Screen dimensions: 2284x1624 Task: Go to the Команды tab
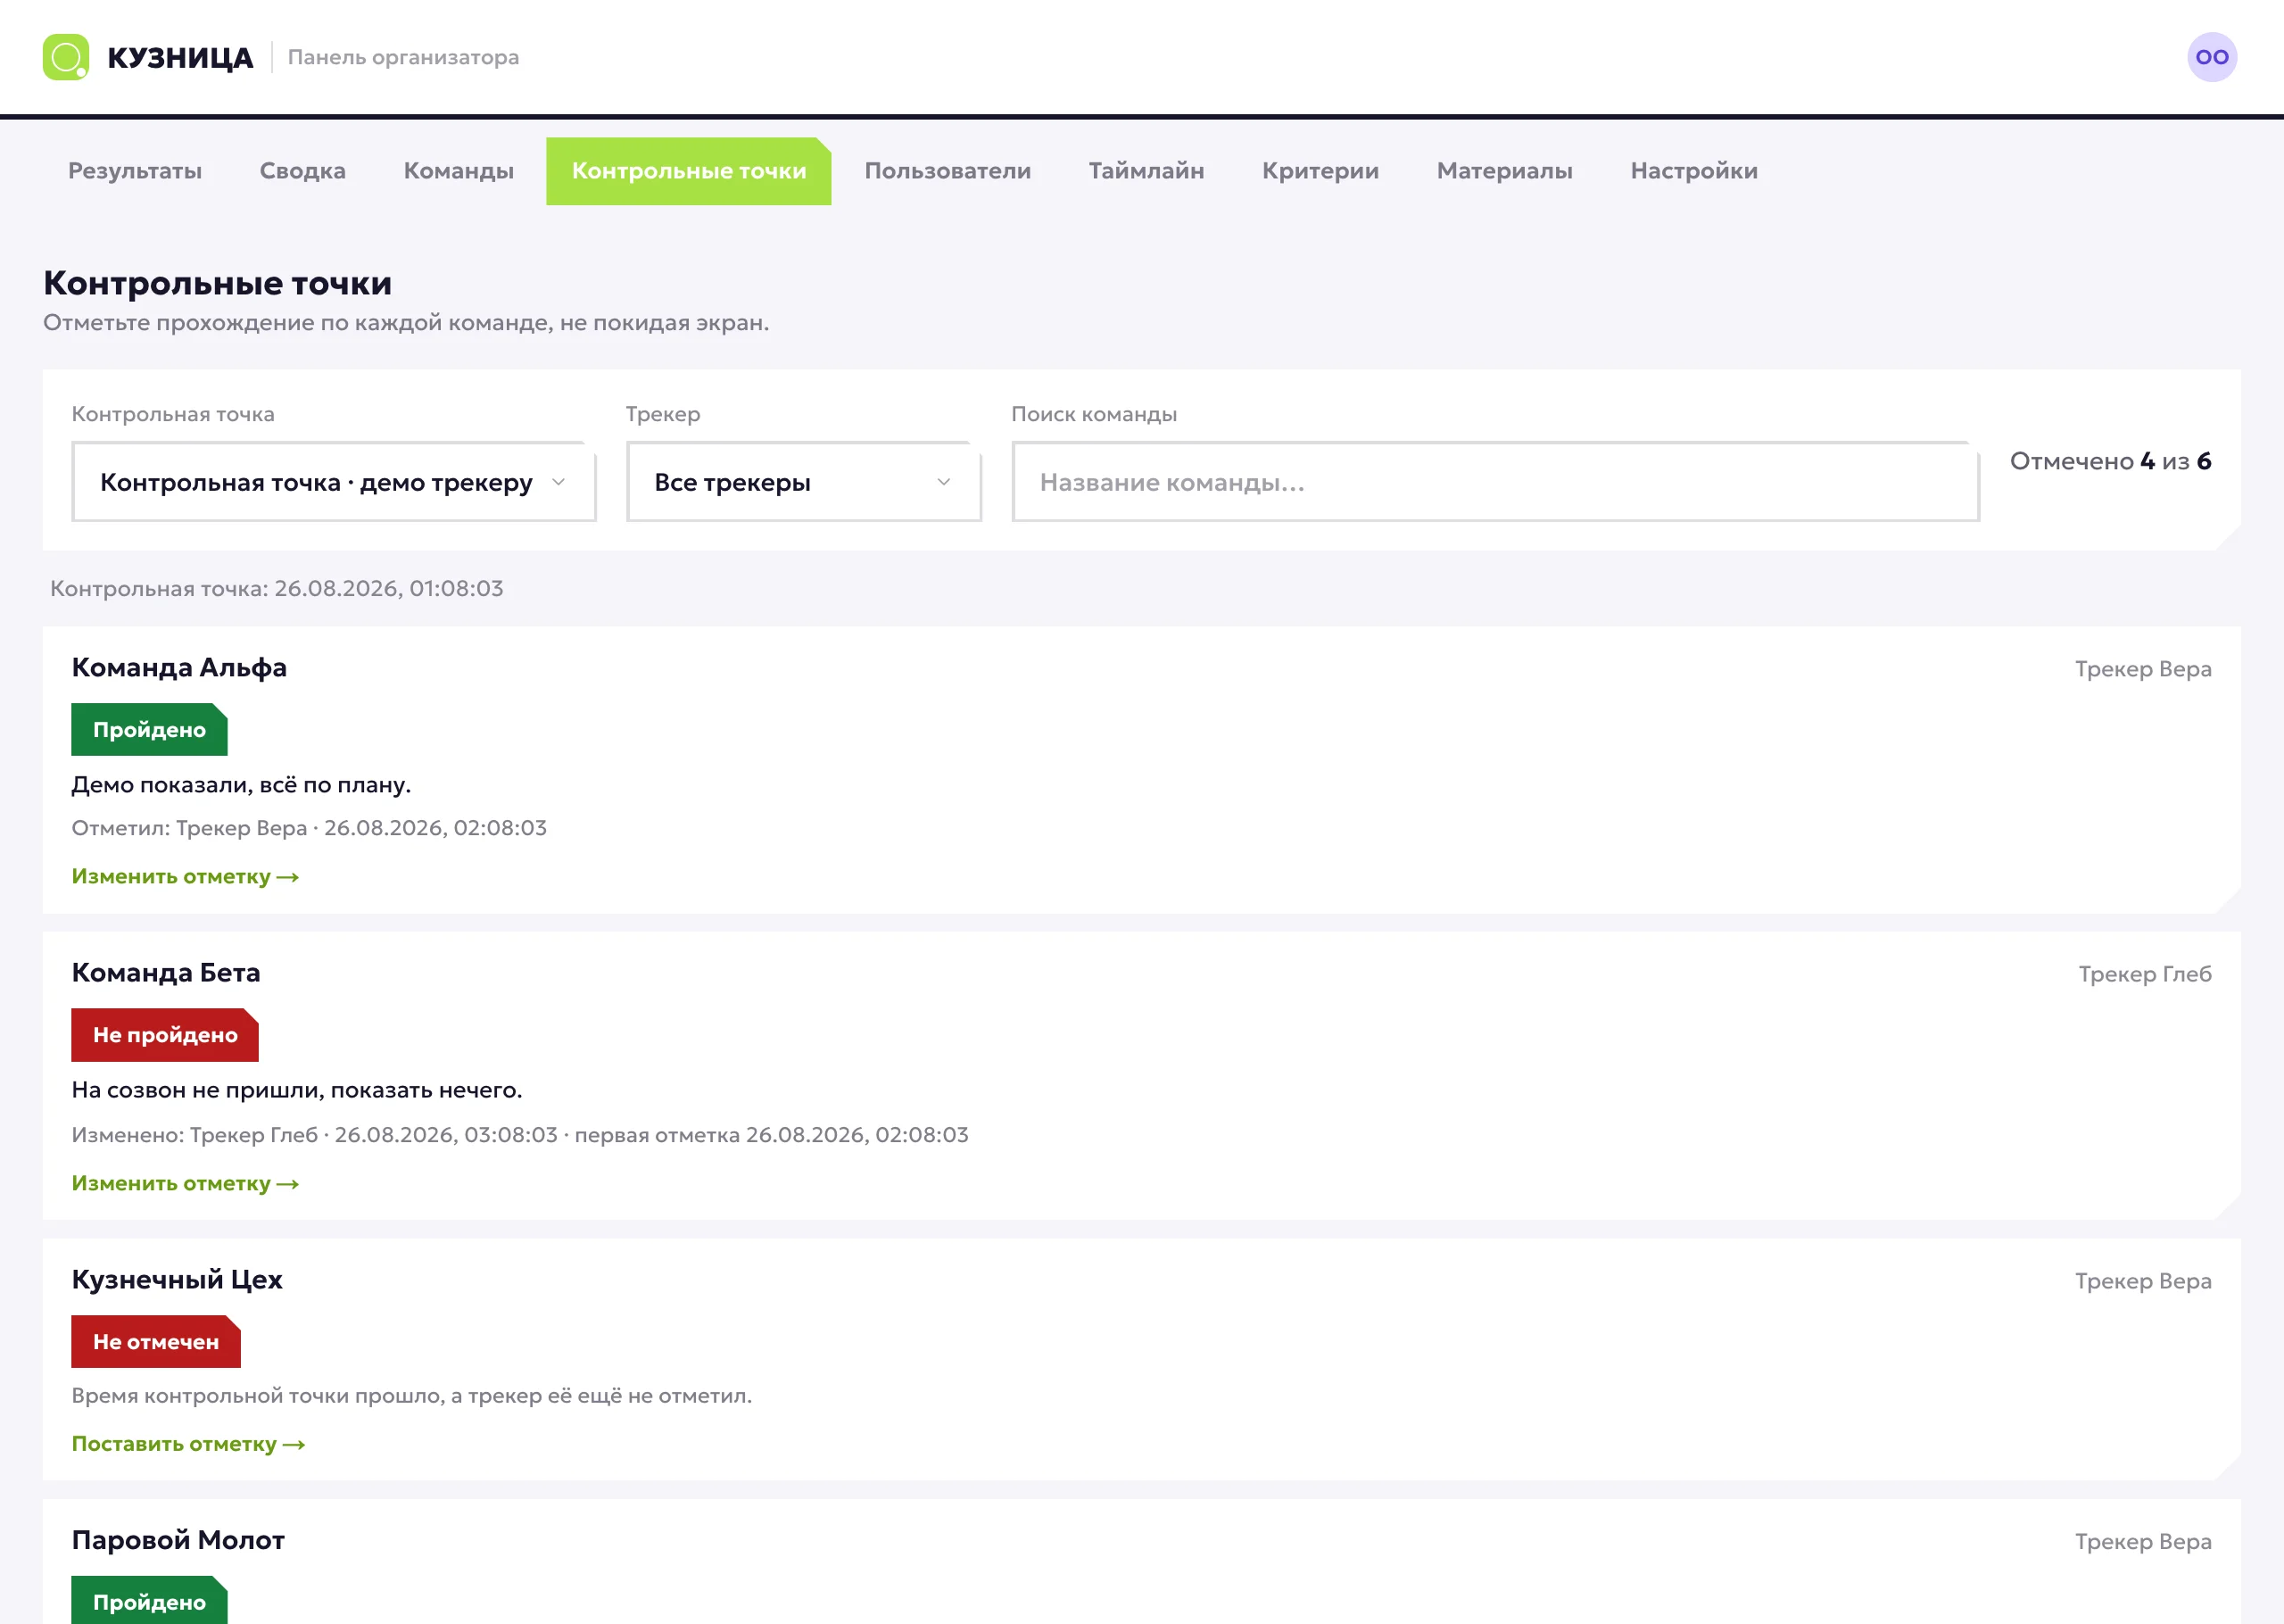tap(459, 171)
